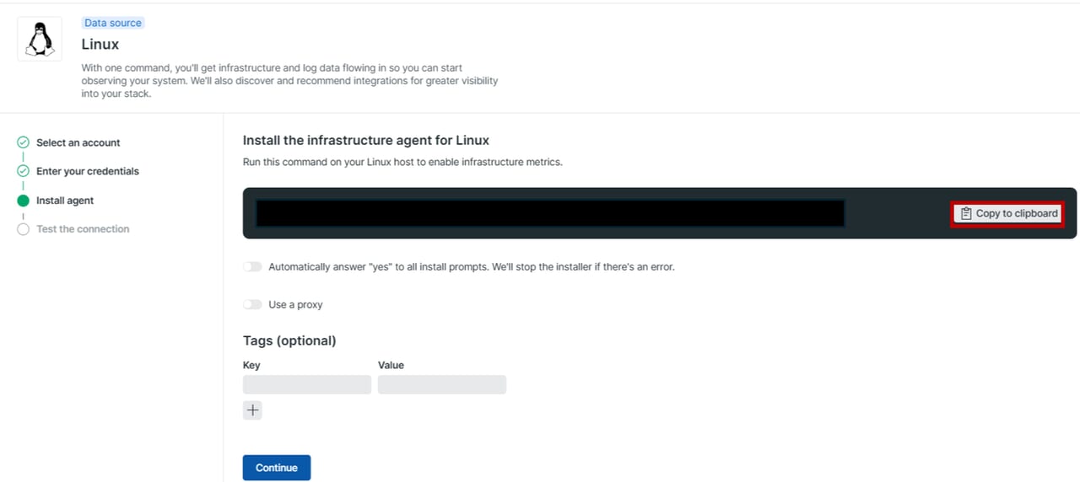
Task: Click the Data source badge
Action: [113, 23]
